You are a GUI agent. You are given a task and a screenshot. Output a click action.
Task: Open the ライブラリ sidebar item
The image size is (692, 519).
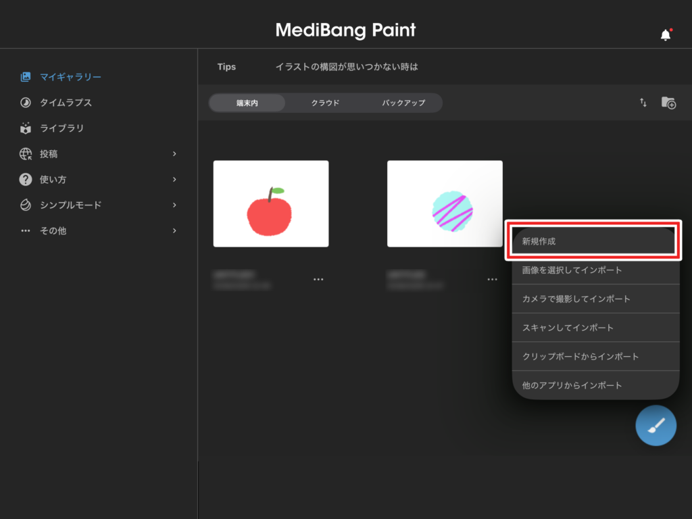(x=61, y=128)
